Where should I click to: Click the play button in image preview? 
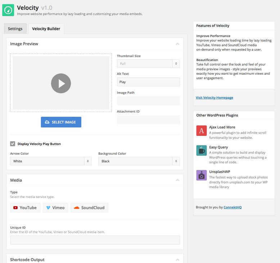tap(61, 83)
